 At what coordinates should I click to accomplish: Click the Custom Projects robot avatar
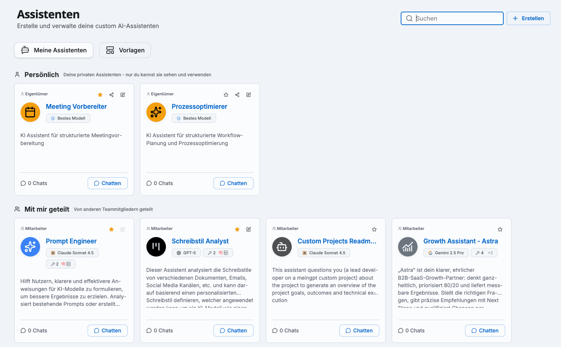[282, 247]
